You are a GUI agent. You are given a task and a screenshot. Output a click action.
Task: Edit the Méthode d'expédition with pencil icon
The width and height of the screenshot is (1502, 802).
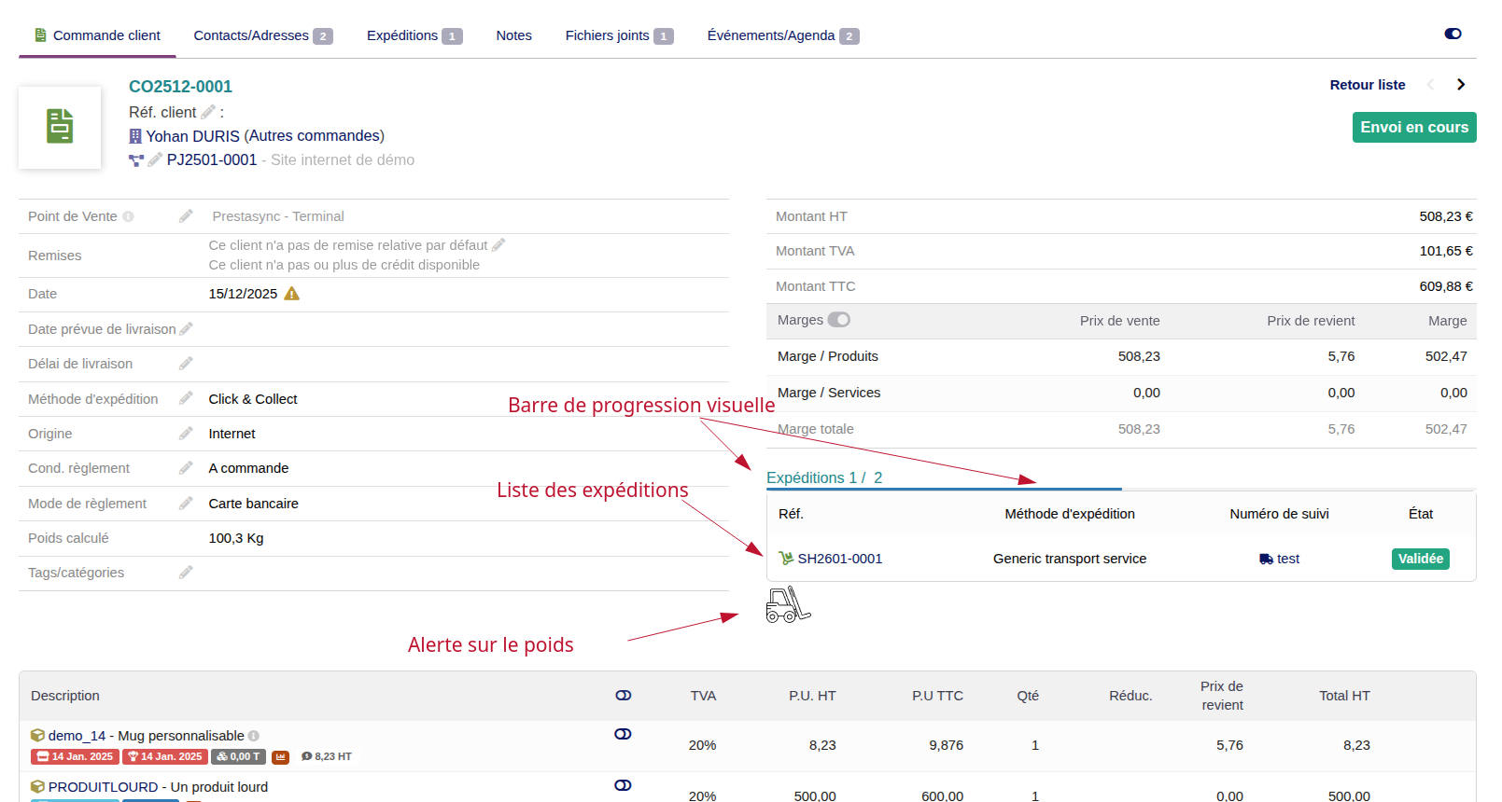click(x=186, y=398)
